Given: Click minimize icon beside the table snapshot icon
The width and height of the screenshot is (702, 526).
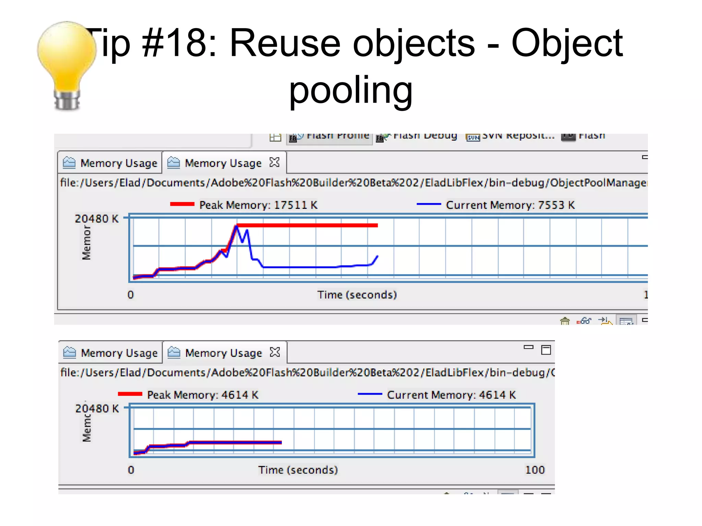Looking at the screenshot, I should coord(645,321).
